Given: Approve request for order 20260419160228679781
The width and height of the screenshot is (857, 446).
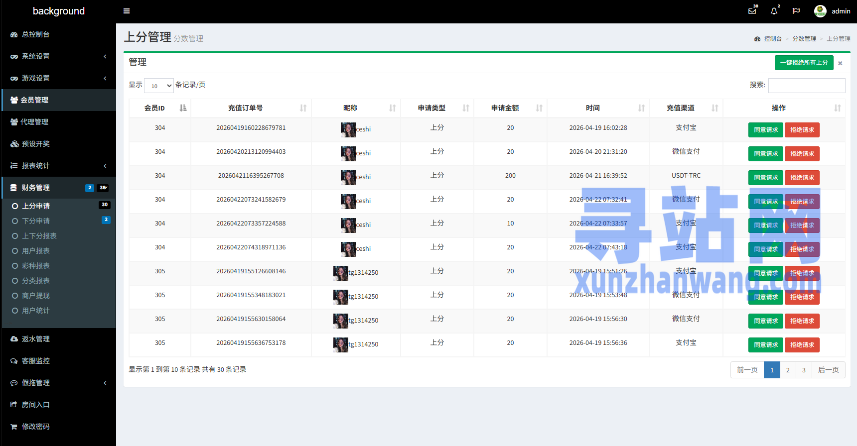Looking at the screenshot, I should pyautogui.click(x=765, y=130).
